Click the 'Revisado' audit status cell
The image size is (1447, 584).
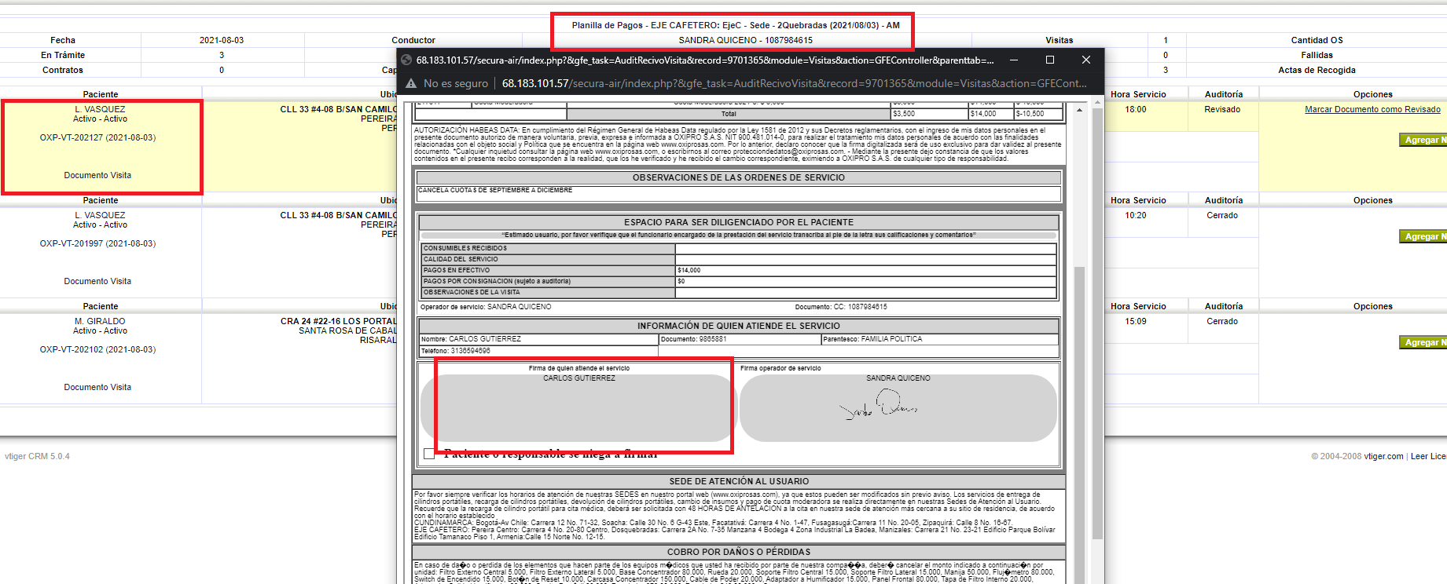[x=1222, y=109]
